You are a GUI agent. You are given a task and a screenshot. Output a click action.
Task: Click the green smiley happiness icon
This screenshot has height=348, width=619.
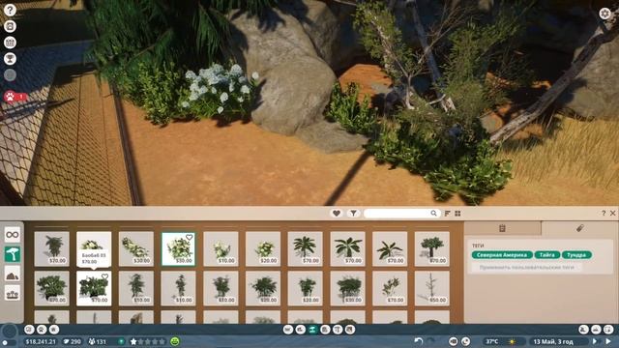click(175, 341)
